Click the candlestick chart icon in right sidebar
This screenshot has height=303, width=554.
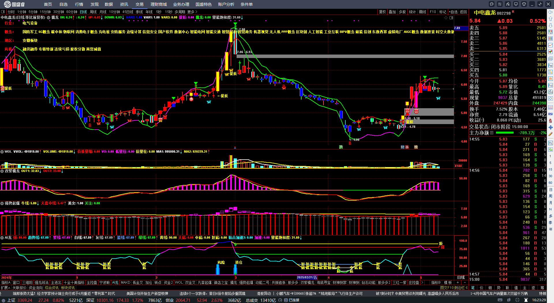pos(551,52)
